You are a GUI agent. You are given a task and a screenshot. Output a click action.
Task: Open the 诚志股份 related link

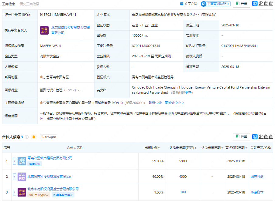[257, 177]
